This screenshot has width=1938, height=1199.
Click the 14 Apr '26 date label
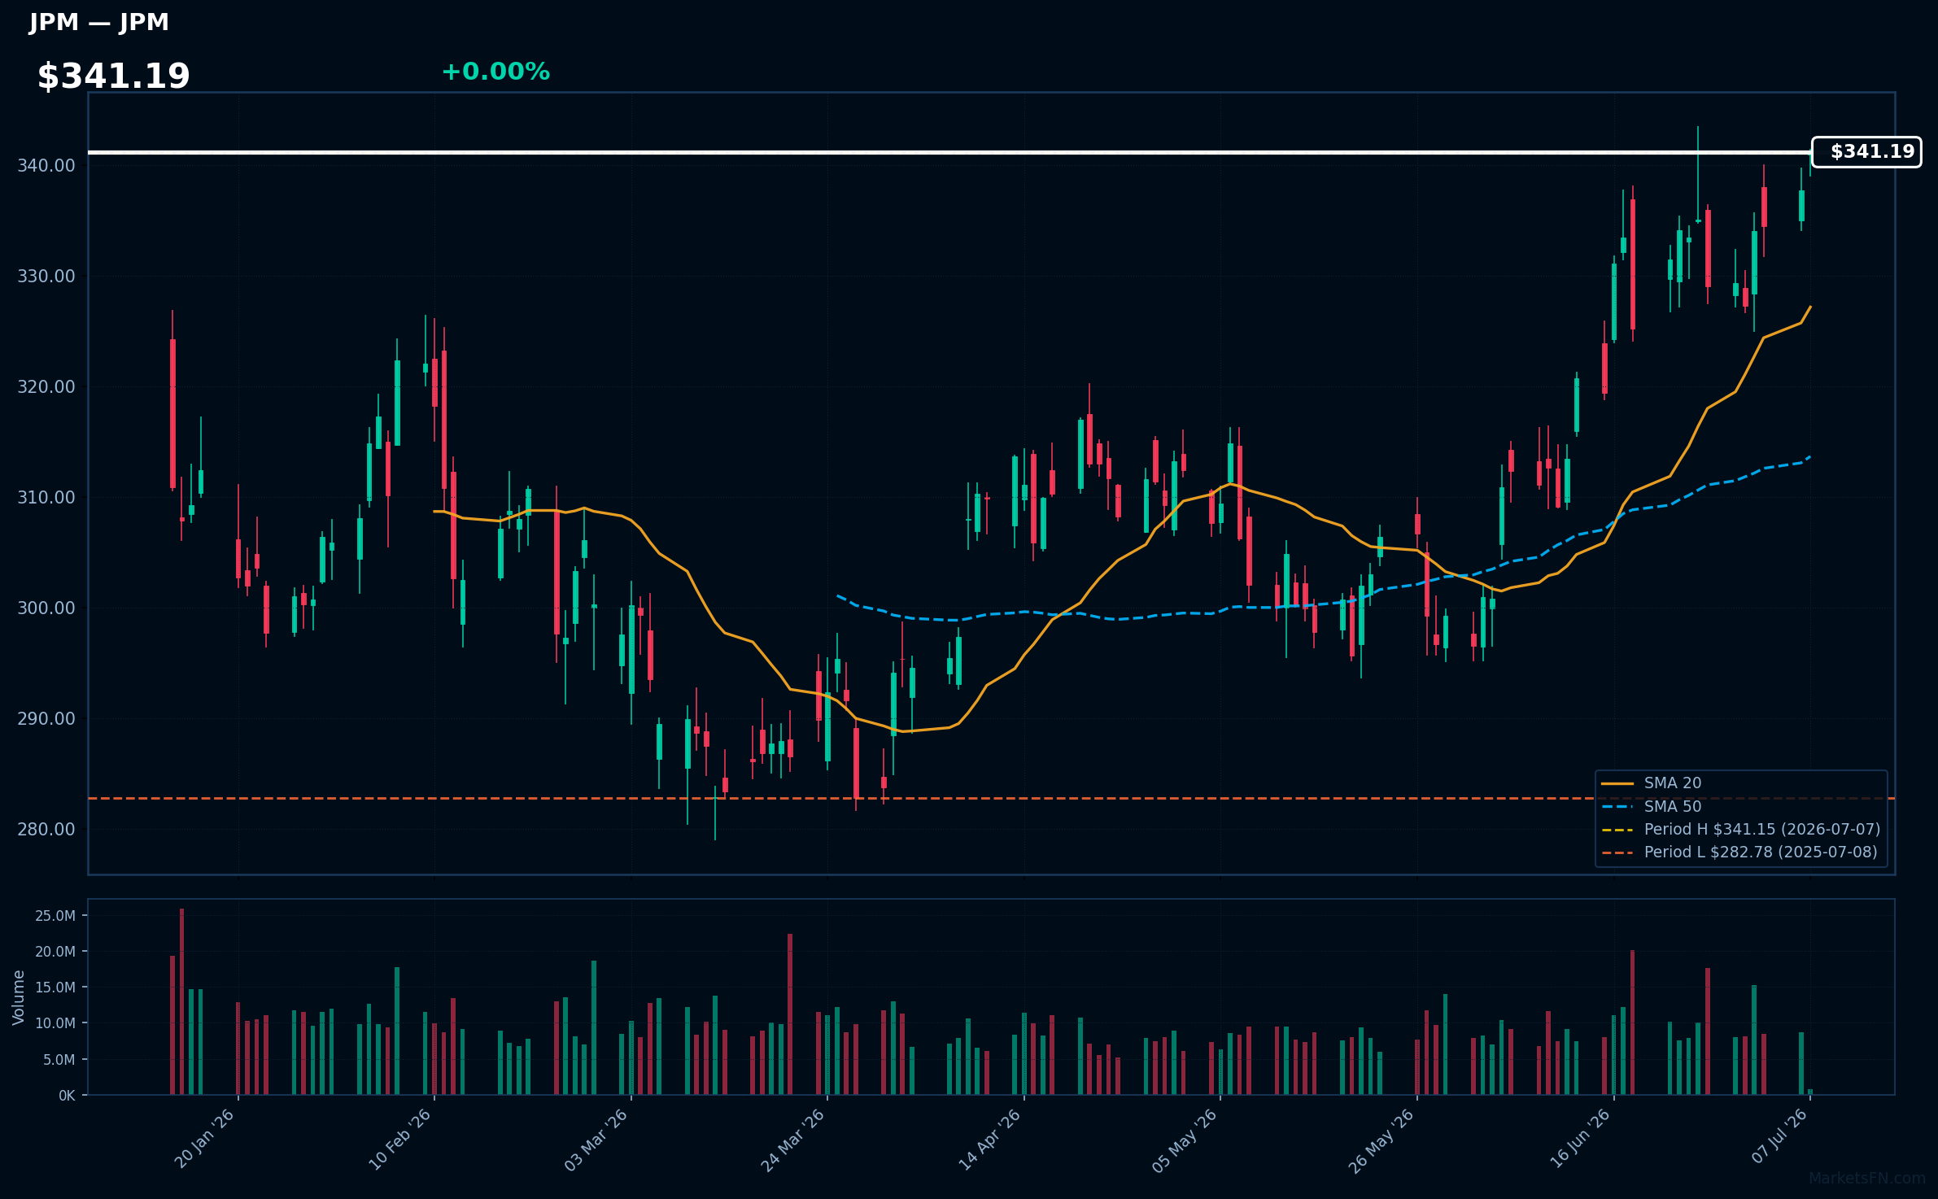989,1139
